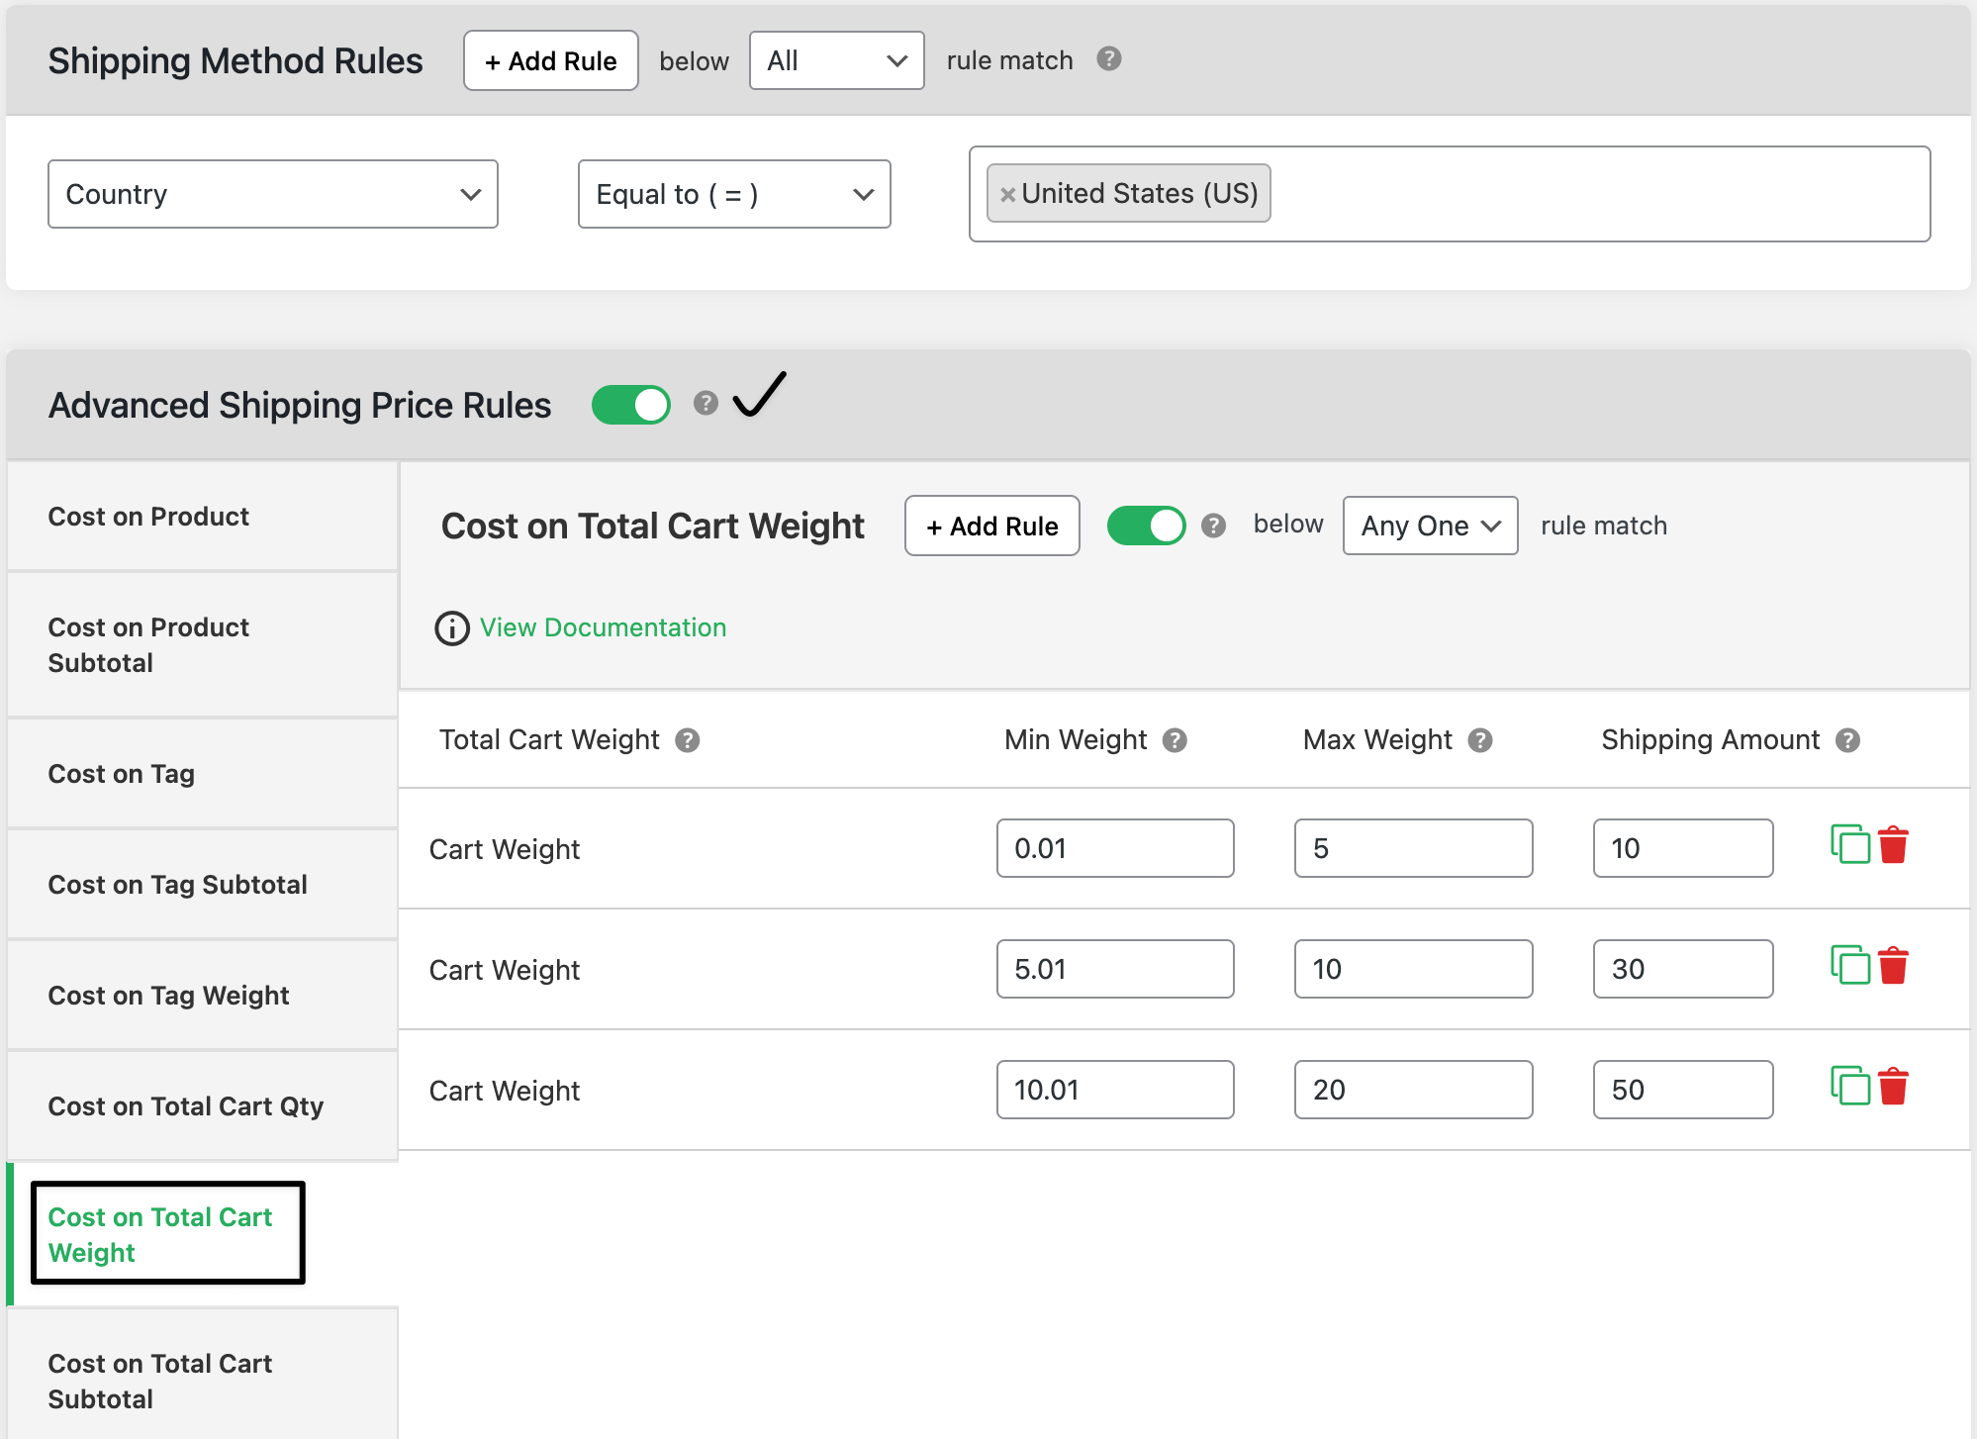Disable Cost on Total Cart Weight toggle
The image size is (1977, 1439).
click(x=1146, y=526)
